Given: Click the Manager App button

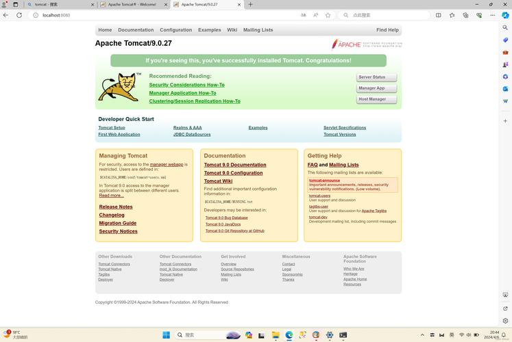Looking at the screenshot, I should [x=376, y=88].
